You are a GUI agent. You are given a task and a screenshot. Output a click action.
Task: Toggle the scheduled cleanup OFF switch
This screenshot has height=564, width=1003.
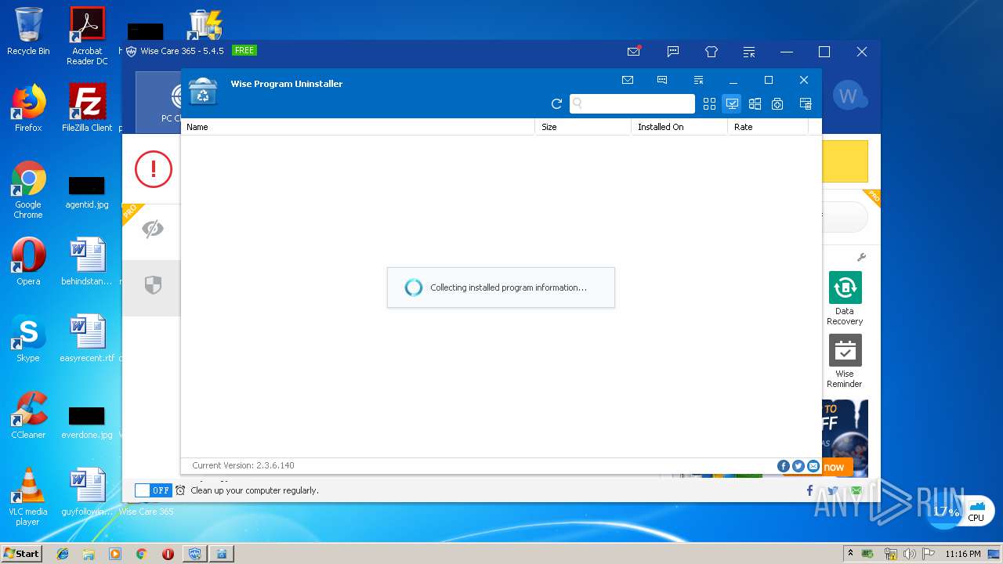[x=153, y=490]
